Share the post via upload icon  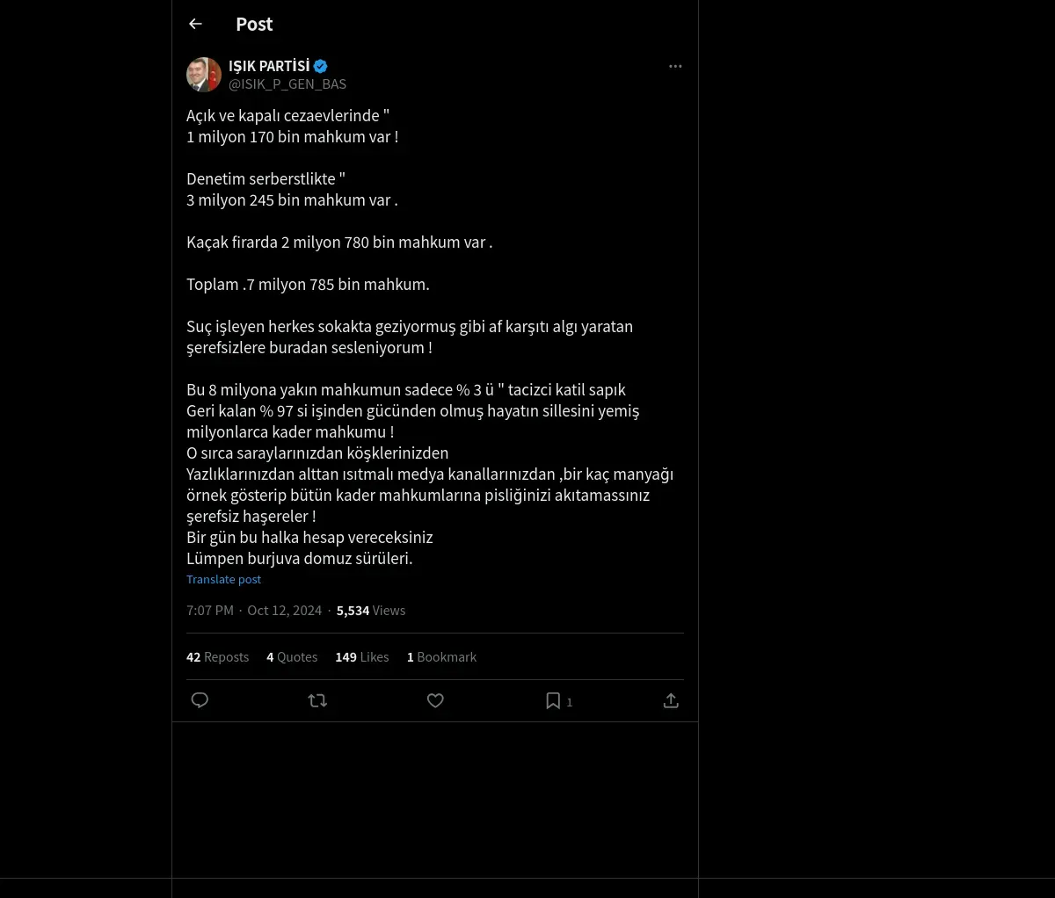coord(671,700)
